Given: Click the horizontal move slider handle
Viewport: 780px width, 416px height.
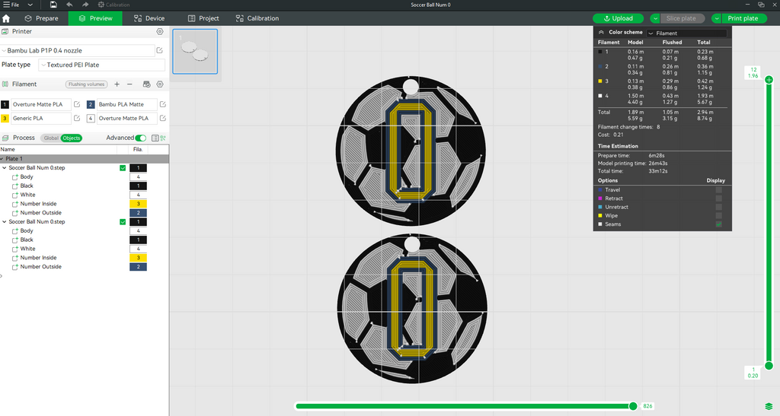Looking at the screenshot, I should click(633, 406).
